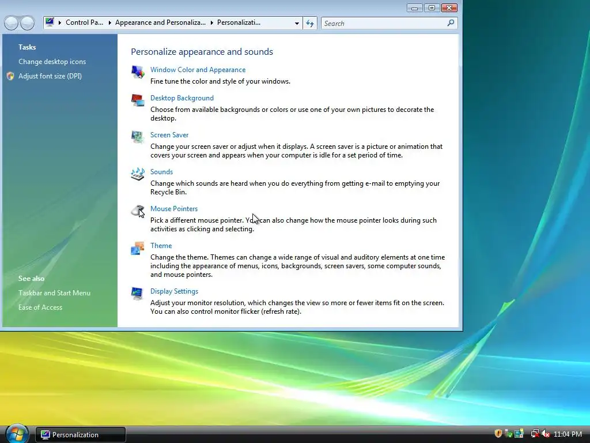Select the Personalization breadcrumb
590x443 pixels.
coord(239,22)
